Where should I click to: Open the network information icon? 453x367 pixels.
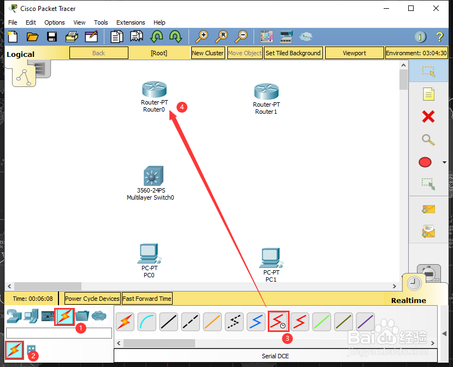coord(420,37)
